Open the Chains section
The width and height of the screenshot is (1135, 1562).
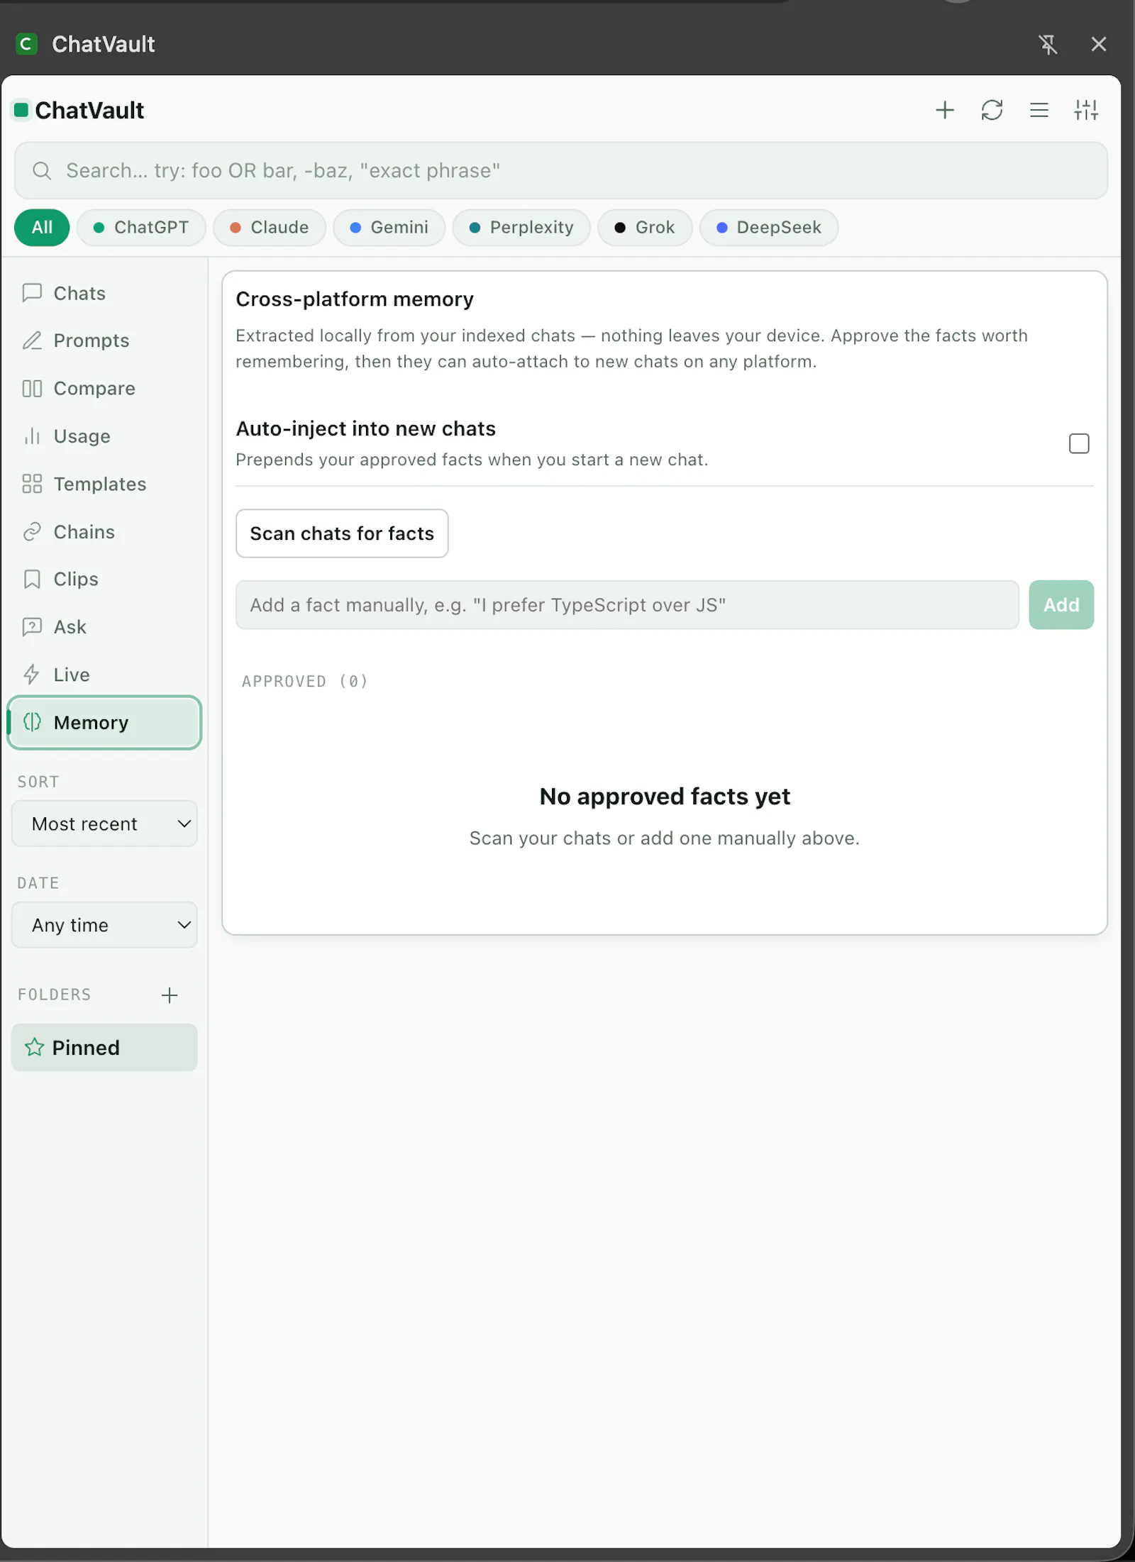[104, 531]
